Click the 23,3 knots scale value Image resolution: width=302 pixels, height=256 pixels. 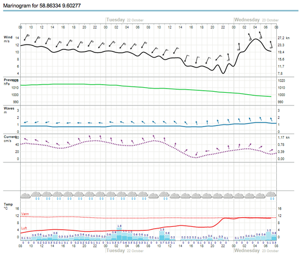click(281, 45)
